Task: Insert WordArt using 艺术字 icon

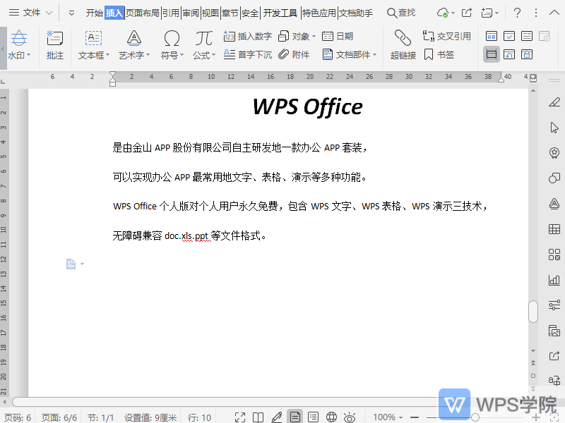Action: click(x=133, y=39)
